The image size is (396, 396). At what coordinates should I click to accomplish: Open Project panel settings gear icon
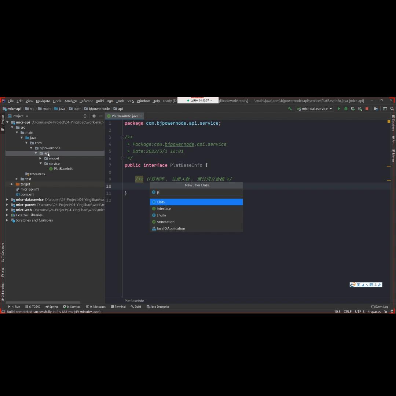[94, 116]
